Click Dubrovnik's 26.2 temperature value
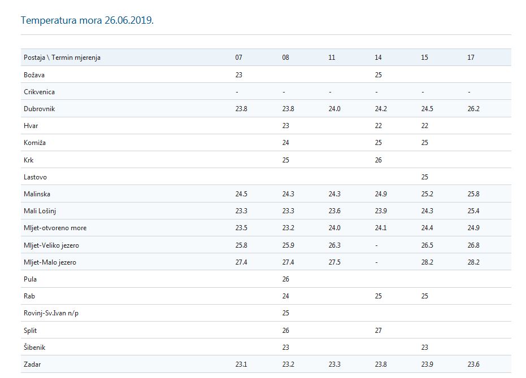526x378 pixels. (x=473, y=109)
